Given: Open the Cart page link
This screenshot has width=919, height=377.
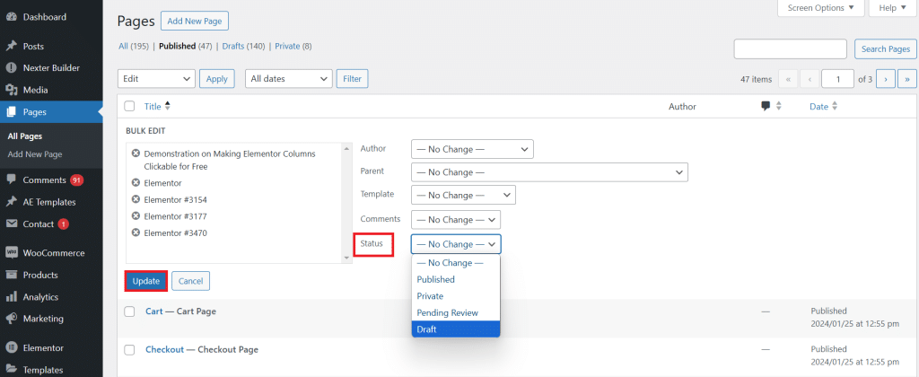Looking at the screenshot, I should (x=154, y=311).
